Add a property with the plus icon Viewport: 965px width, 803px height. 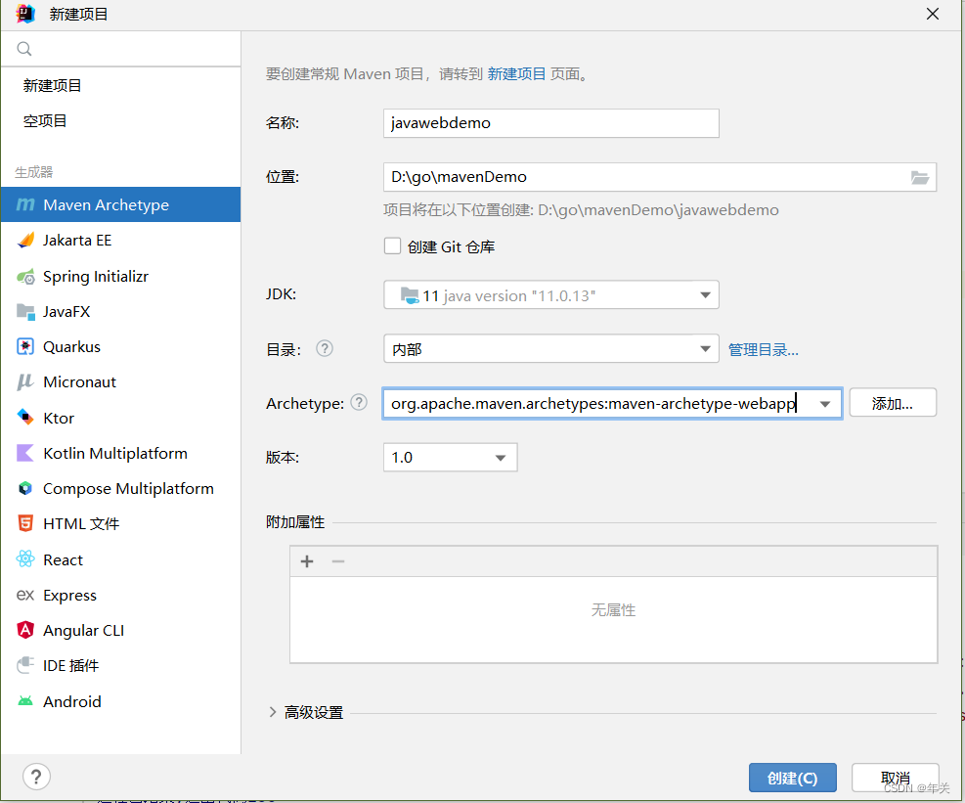[307, 561]
